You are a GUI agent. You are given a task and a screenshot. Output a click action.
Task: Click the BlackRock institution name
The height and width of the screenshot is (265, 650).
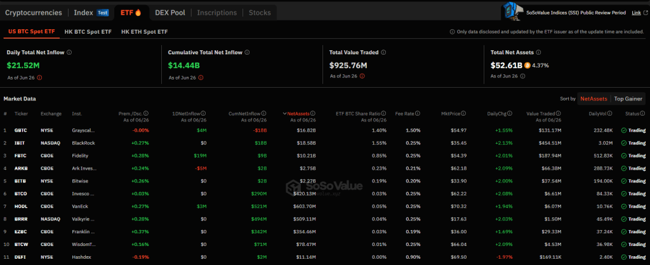83,142
